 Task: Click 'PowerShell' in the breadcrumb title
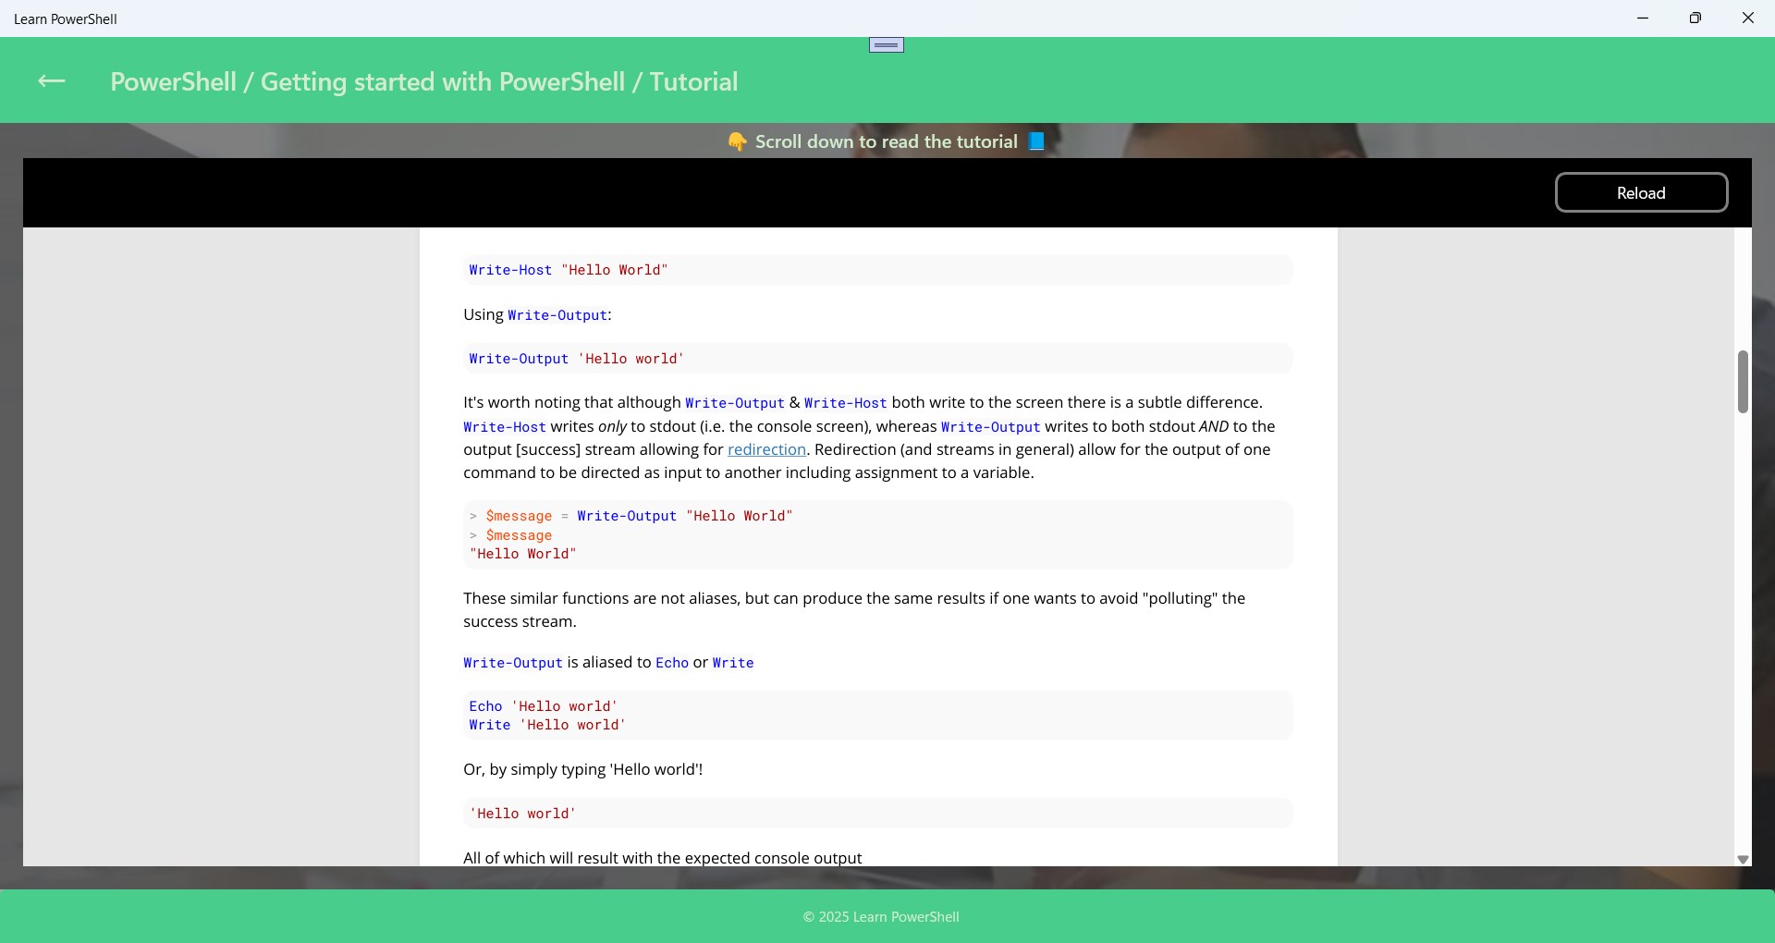[174, 82]
